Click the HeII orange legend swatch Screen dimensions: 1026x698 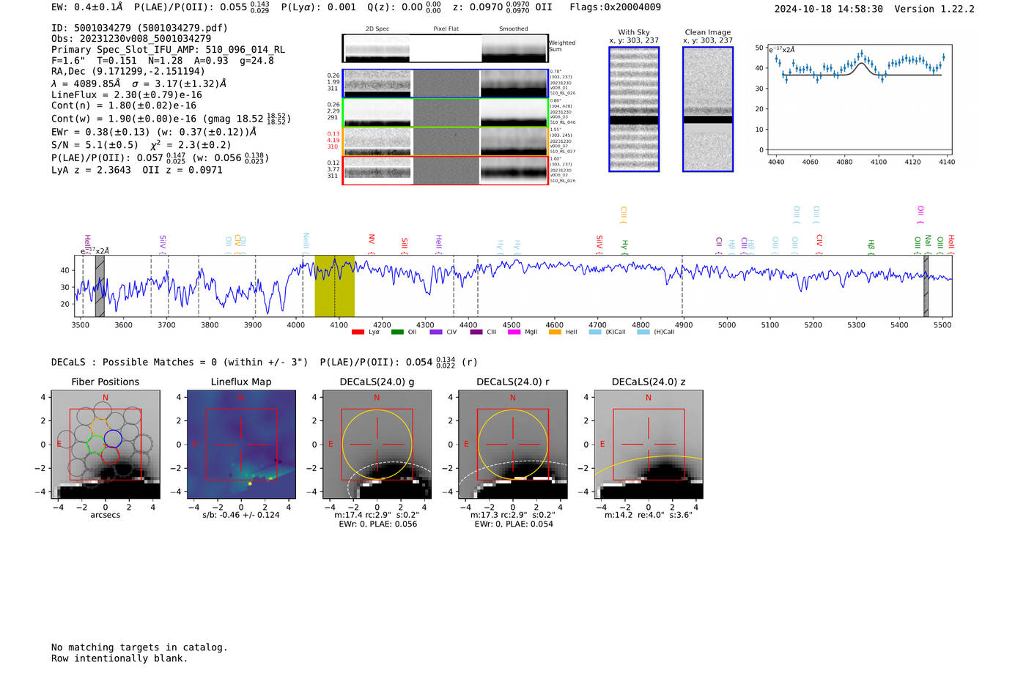point(555,332)
